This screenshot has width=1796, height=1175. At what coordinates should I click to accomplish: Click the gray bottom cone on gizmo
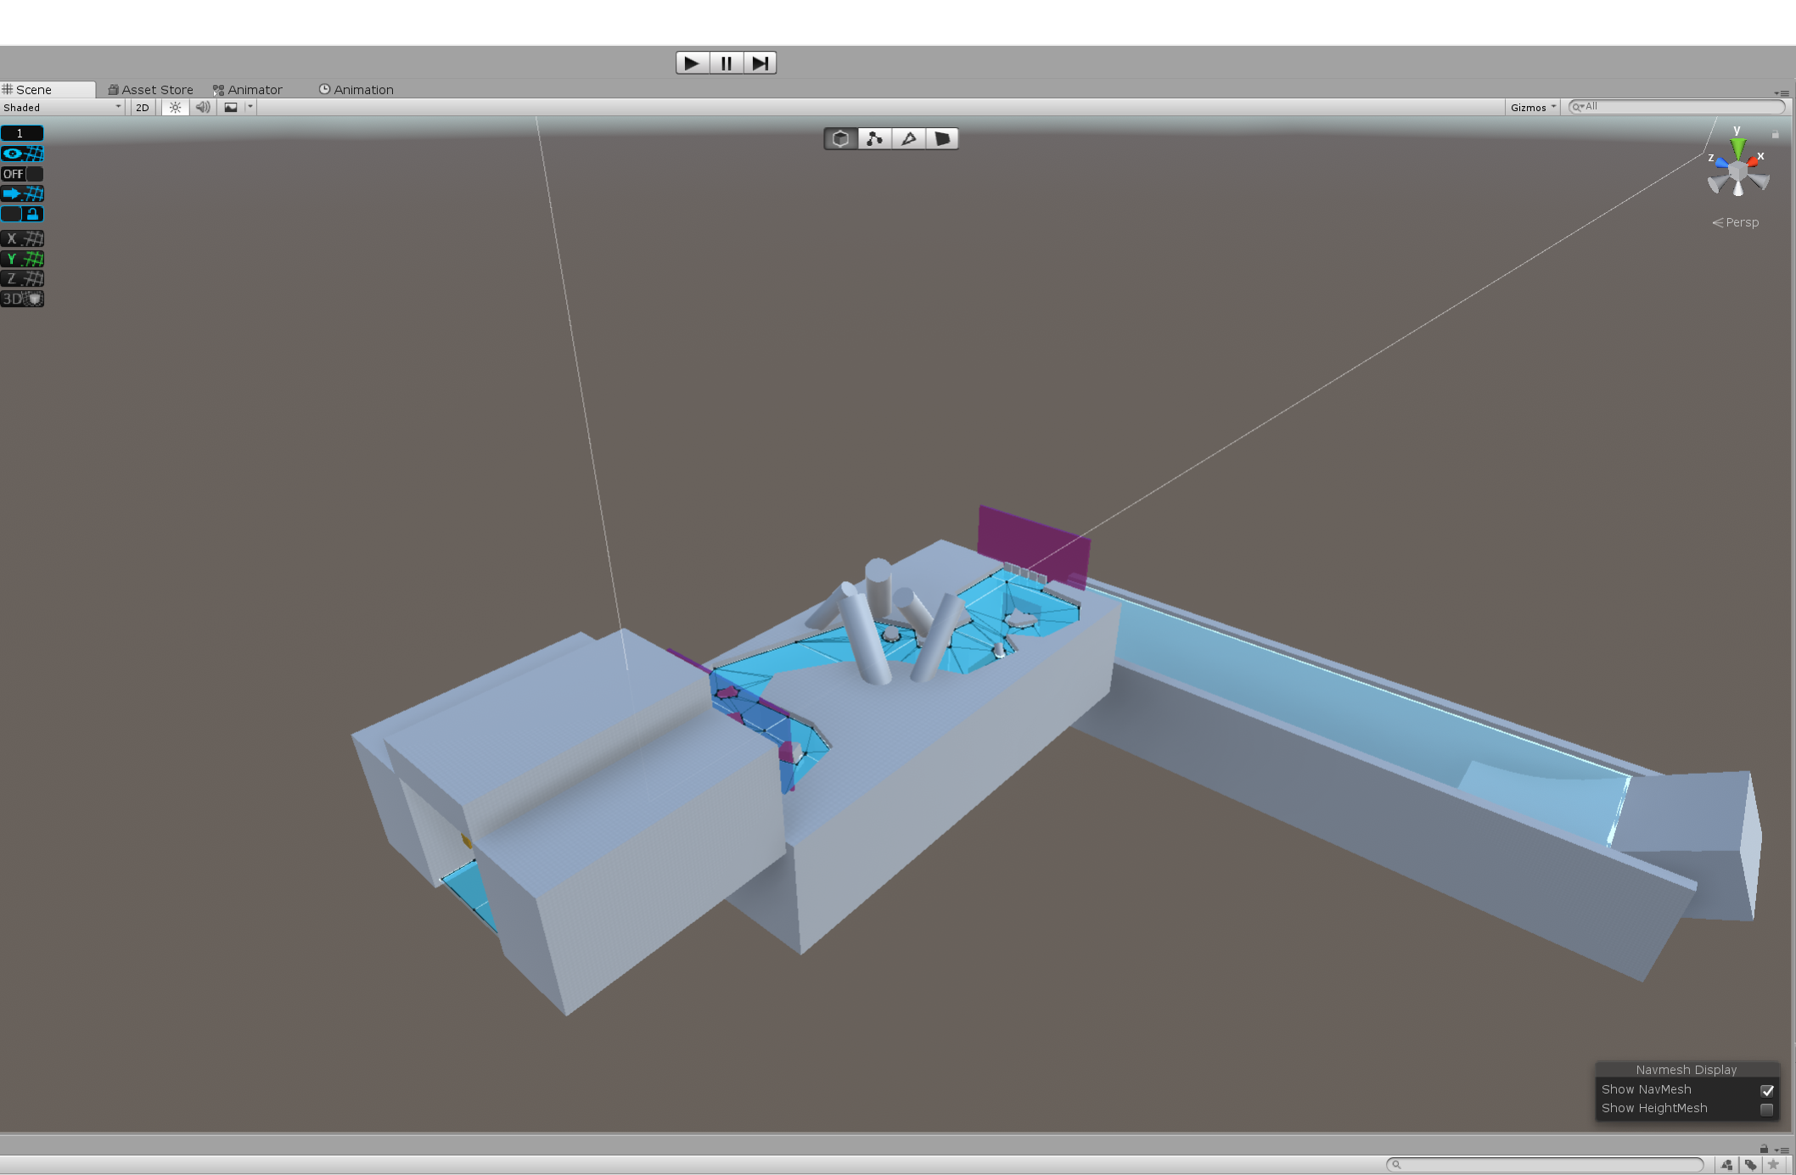(x=1738, y=187)
